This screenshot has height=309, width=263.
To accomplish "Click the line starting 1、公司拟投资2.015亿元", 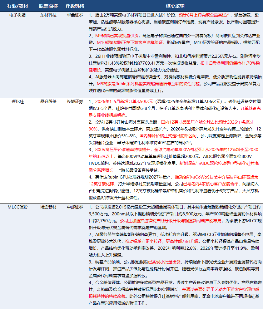I will pyautogui.click(x=175, y=207).
